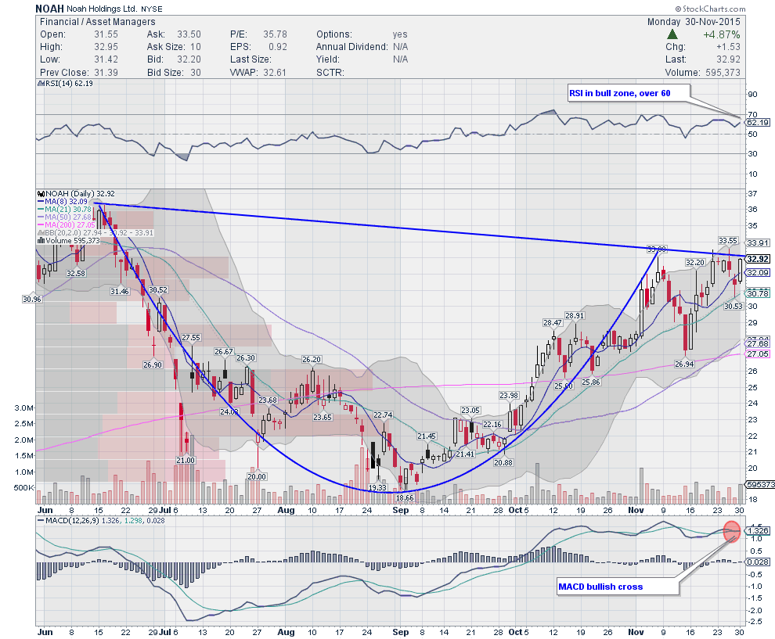Click the MACD histogram tag 0.028 on the axis
Image resolution: width=775 pixels, height=639 pixels.
758,562
